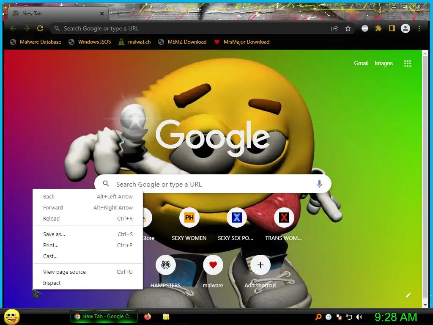
Task: Open the Malware Database bookmark
Action: coord(36,42)
